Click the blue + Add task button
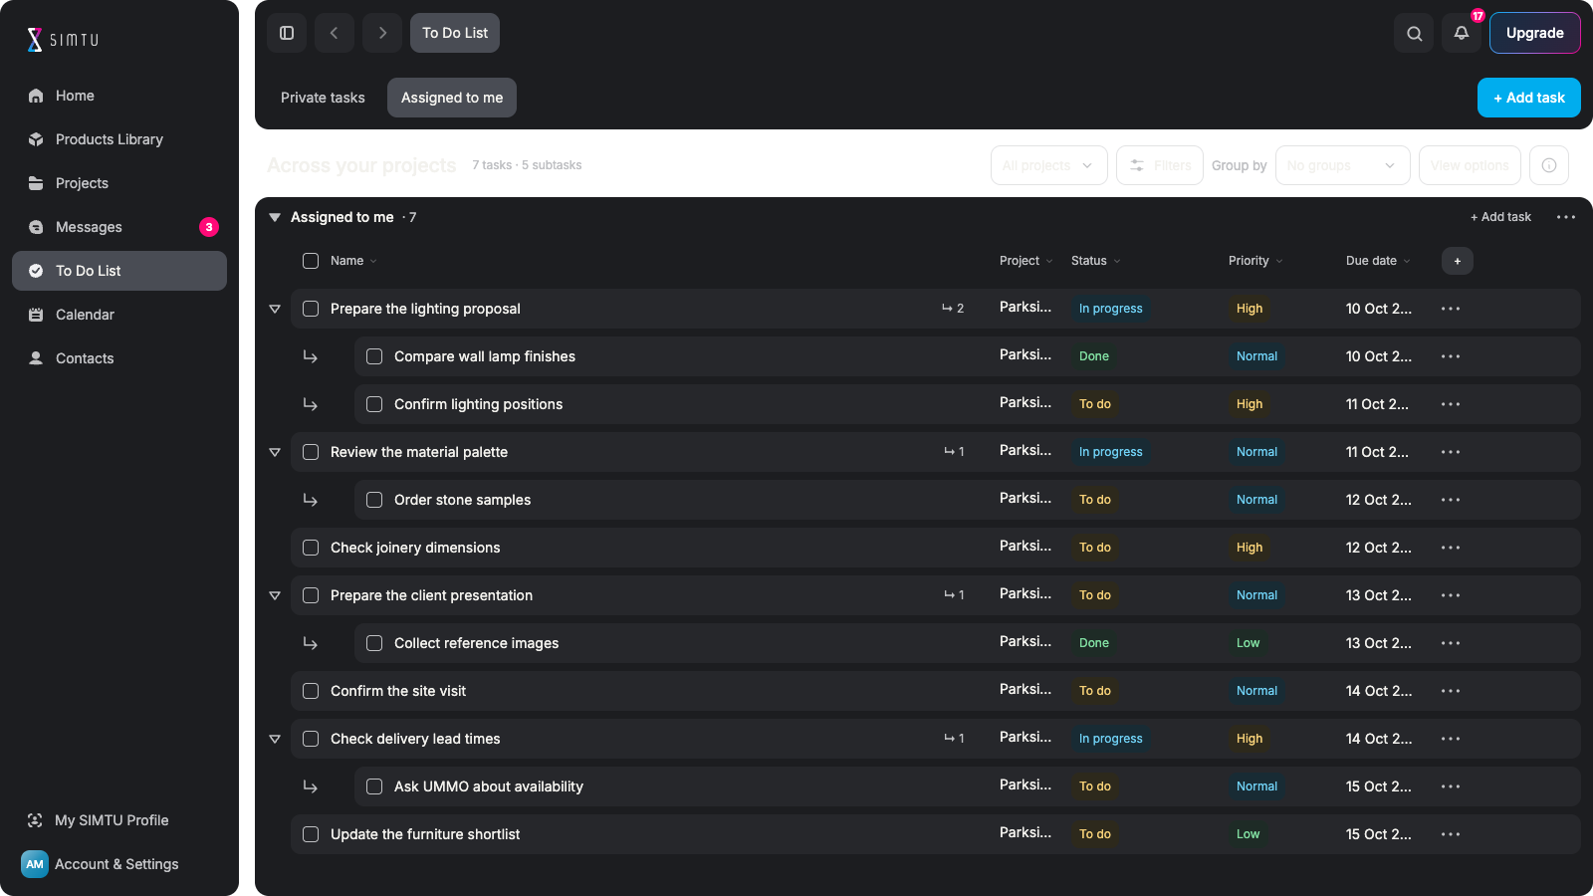The width and height of the screenshot is (1593, 896). coord(1529,98)
